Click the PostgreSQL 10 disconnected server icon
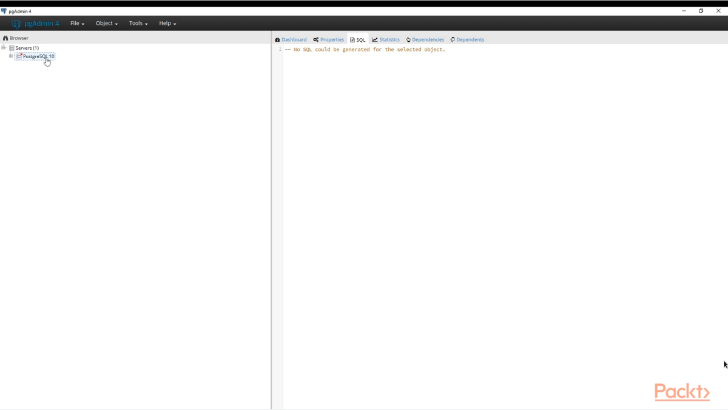This screenshot has width=728, height=410. [x=19, y=56]
